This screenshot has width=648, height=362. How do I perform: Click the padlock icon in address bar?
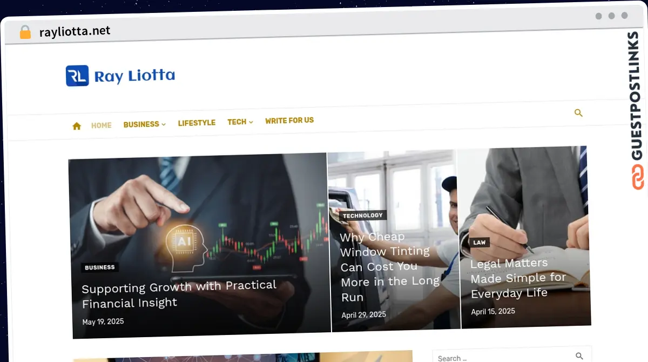click(25, 32)
